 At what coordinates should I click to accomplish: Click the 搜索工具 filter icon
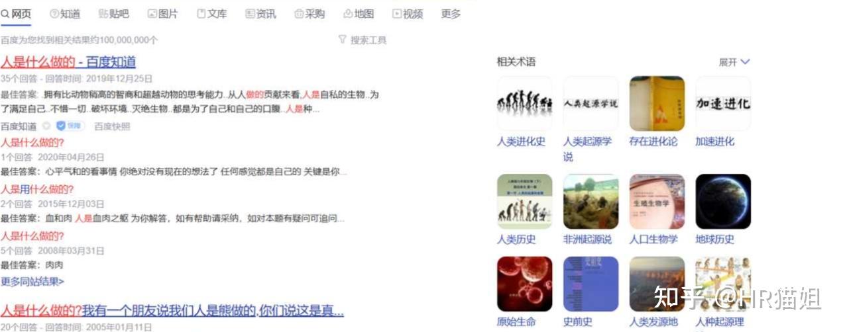coord(343,40)
